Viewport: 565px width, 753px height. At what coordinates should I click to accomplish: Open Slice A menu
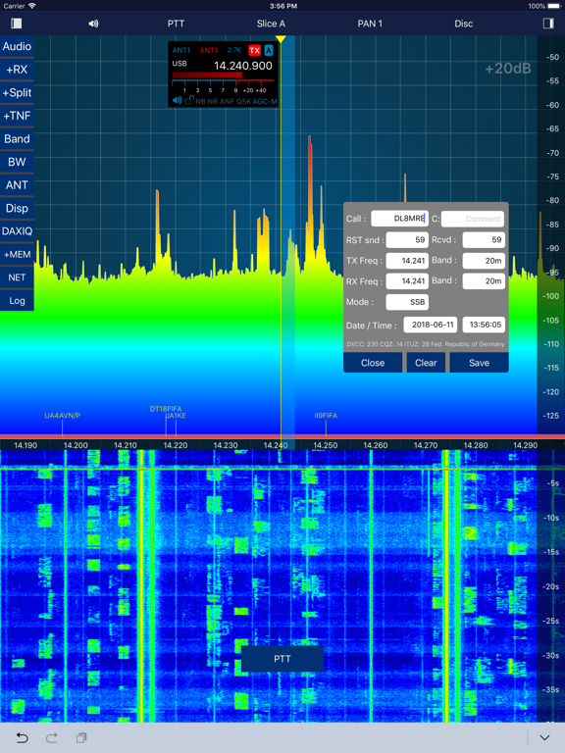tap(271, 24)
